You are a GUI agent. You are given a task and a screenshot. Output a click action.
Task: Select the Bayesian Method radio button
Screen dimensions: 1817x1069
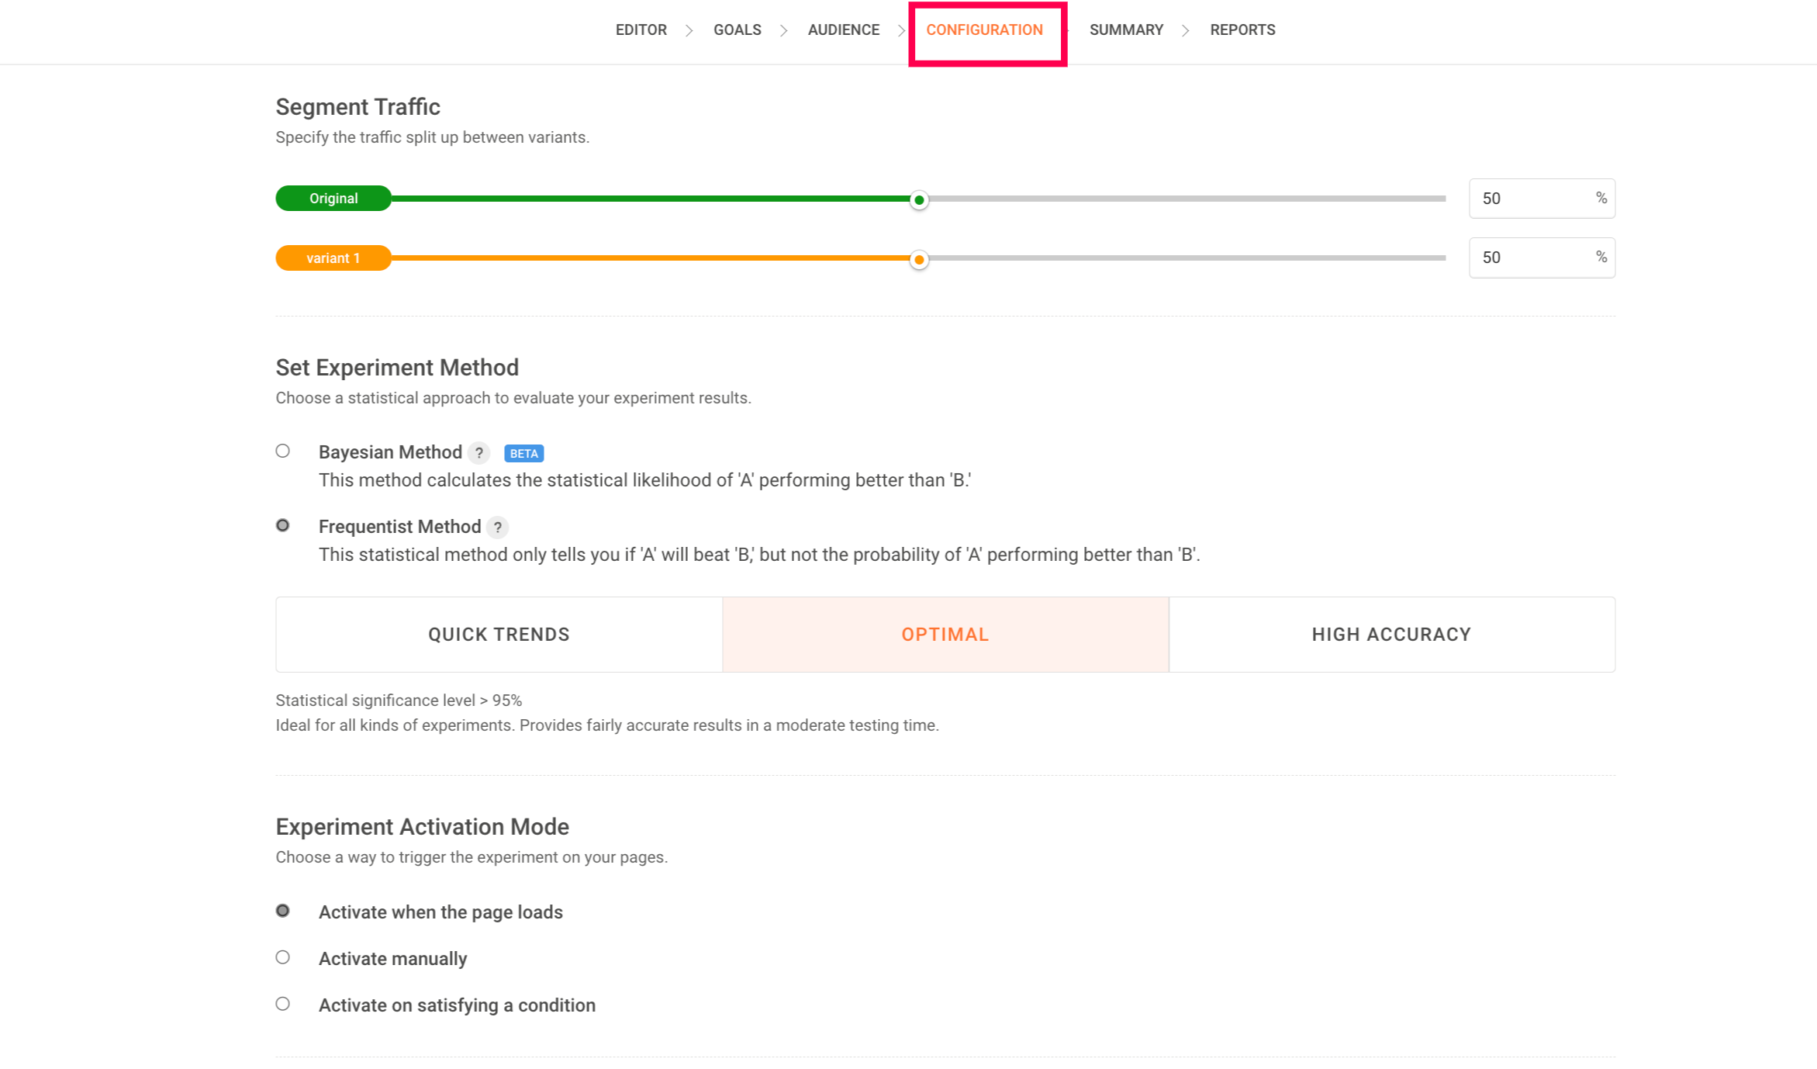pos(283,451)
